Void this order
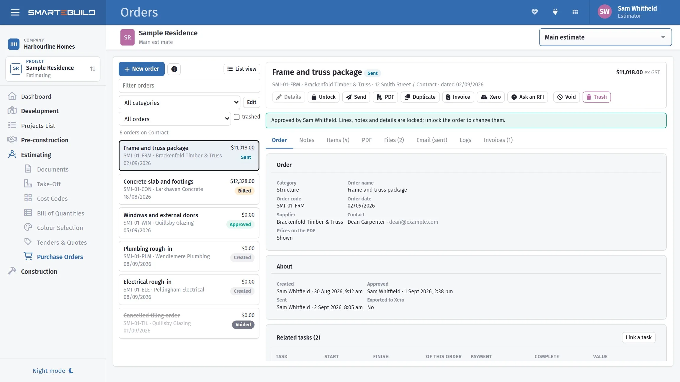The width and height of the screenshot is (680, 382). click(x=566, y=97)
